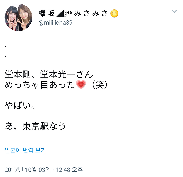This screenshot has height=177, width=183.
Task: Open the tweet options chevron menu
Action: coord(174,11)
